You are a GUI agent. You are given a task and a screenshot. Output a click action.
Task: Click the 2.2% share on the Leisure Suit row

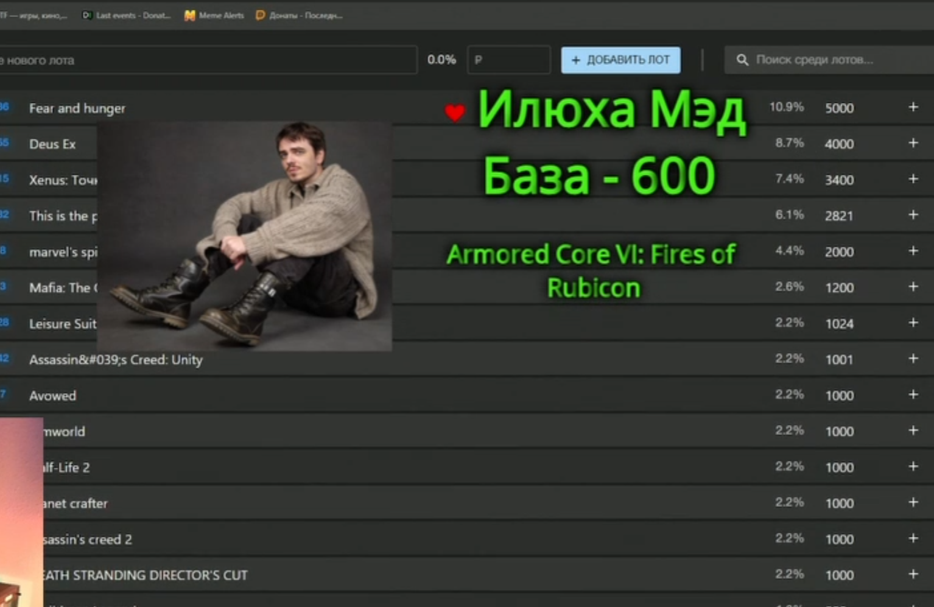click(790, 323)
